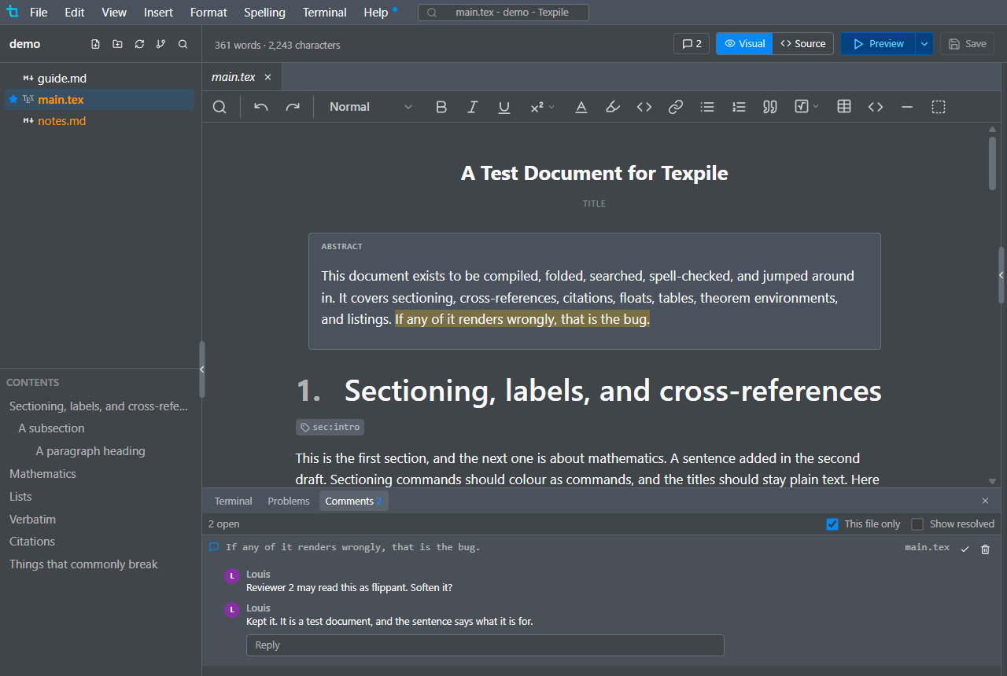
Task: Enable Show resolved comments
Action: (917, 524)
